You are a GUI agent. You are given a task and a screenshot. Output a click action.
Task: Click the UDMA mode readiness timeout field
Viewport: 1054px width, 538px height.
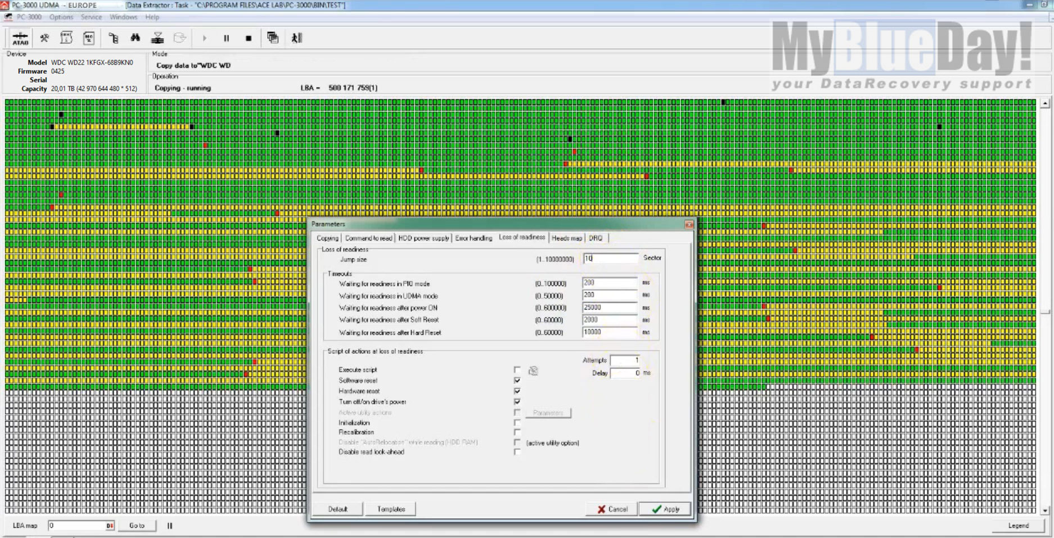coord(610,295)
